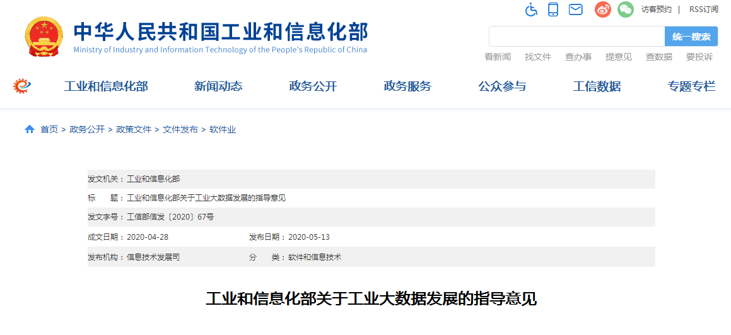
Task: Click the English ministry name subtitle
Action: pyautogui.click(x=220, y=50)
